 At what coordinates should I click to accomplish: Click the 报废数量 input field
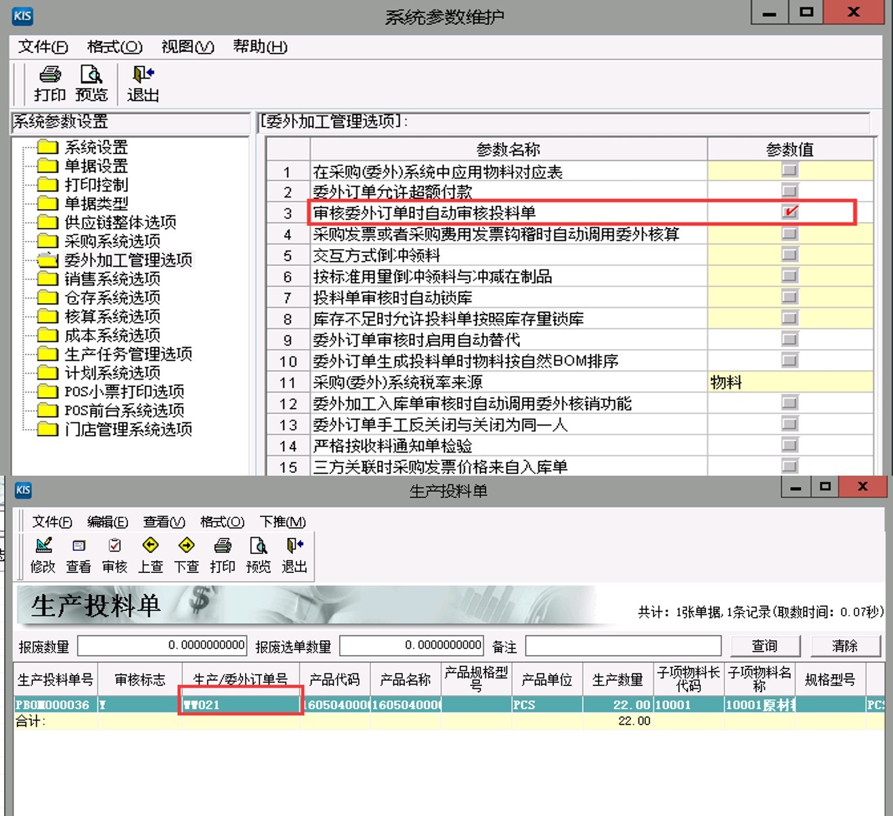coord(162,645)
